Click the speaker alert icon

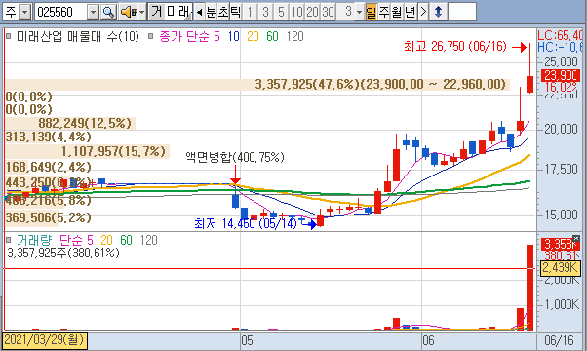coord(129,12)
